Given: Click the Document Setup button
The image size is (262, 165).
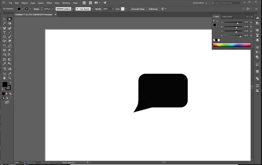Looking at the screenshot, I should tap(138, 9).
